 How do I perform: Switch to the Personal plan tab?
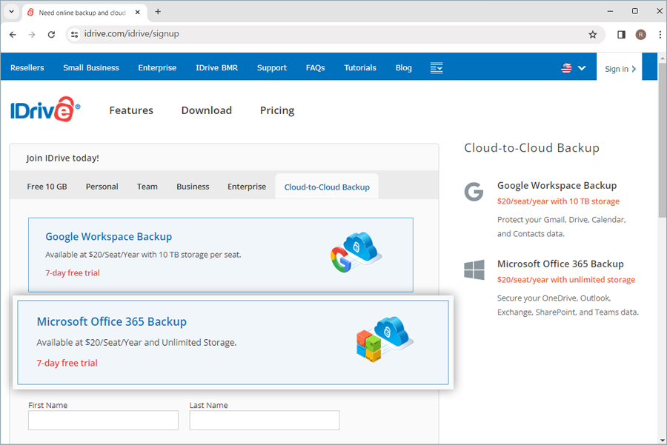pos(102,187)
